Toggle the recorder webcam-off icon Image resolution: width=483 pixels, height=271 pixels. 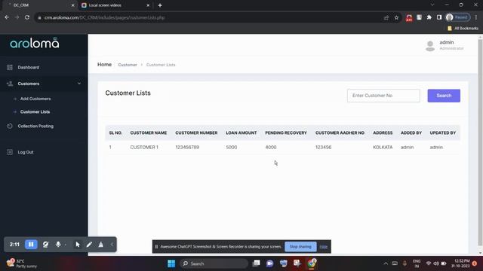tap(45, 245)
